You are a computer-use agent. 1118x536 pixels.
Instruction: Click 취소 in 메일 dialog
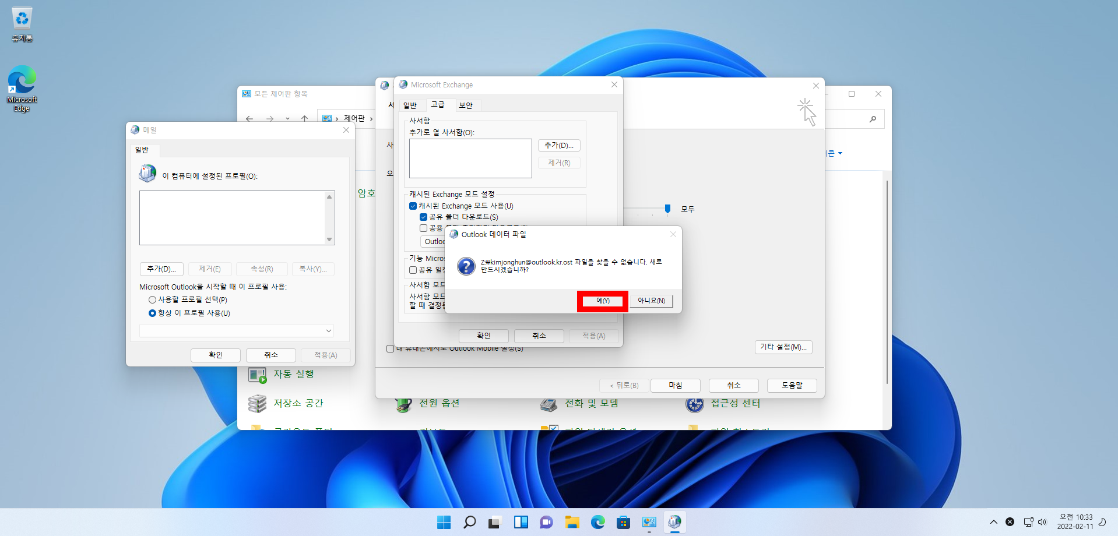(x=271, y=355)
